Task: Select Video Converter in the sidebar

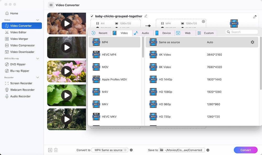Action: [22, 26]
